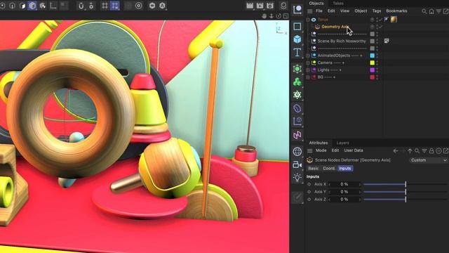Click the viewport pan hand icon
This screenshot has width=449, height=253.
[x=264, y=16]
